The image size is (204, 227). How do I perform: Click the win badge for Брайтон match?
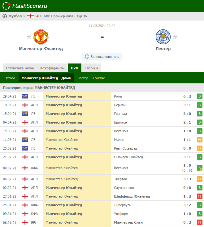(200, 122)
